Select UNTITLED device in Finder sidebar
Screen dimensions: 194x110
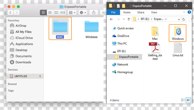(x=25, y=76)
